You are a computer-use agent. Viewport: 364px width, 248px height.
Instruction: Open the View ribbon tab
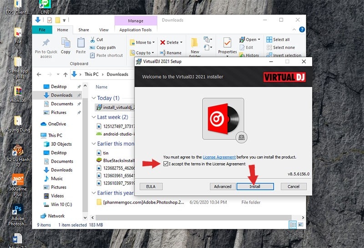click(104, 30)
